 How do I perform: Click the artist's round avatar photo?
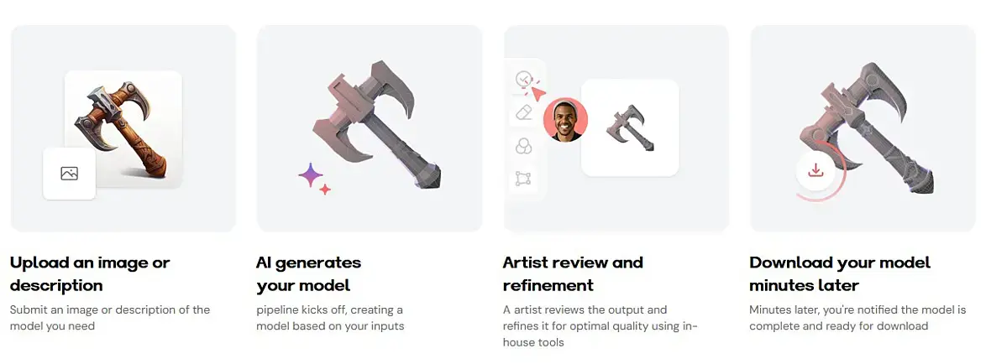[565, 120]
